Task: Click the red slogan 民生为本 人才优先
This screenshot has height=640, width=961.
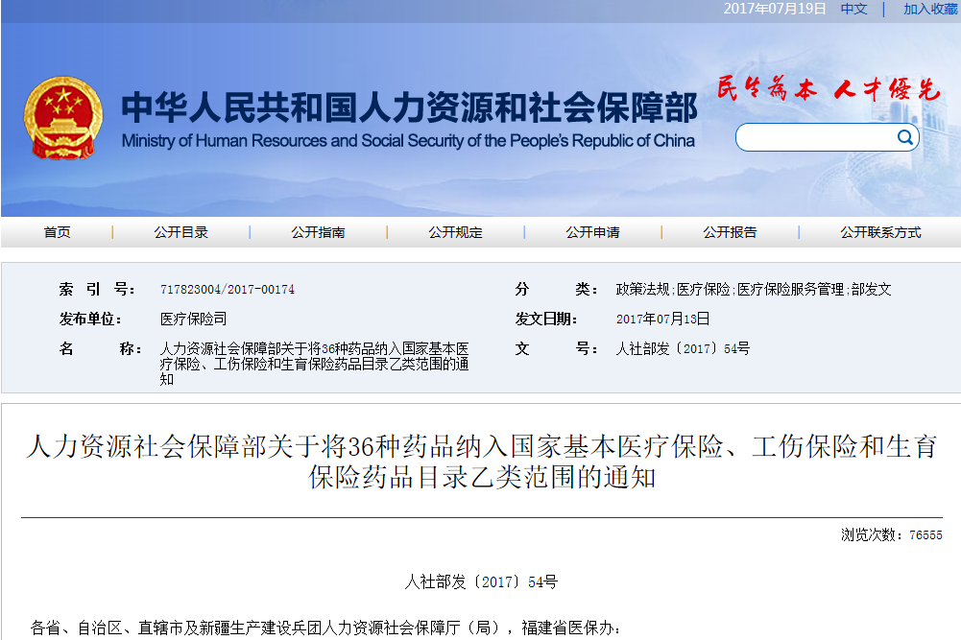Action: [828, 89]
